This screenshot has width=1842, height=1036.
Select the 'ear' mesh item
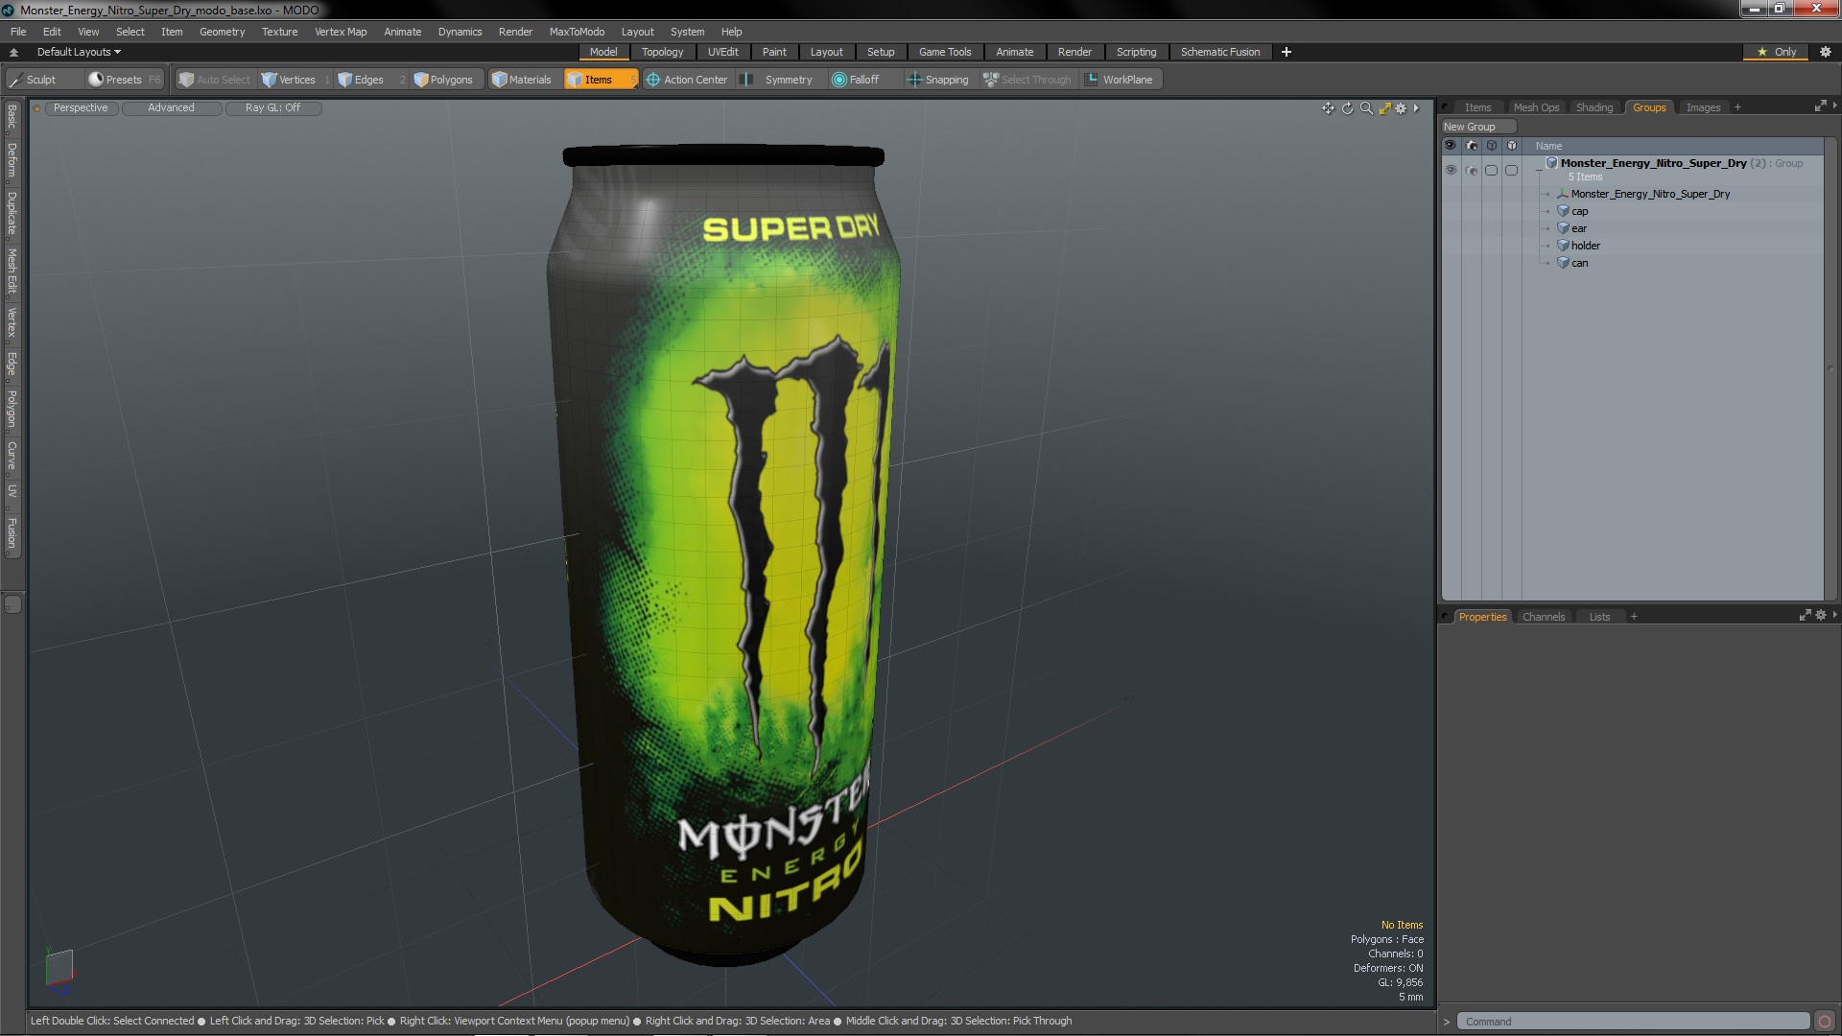[x=1578, y=228]
